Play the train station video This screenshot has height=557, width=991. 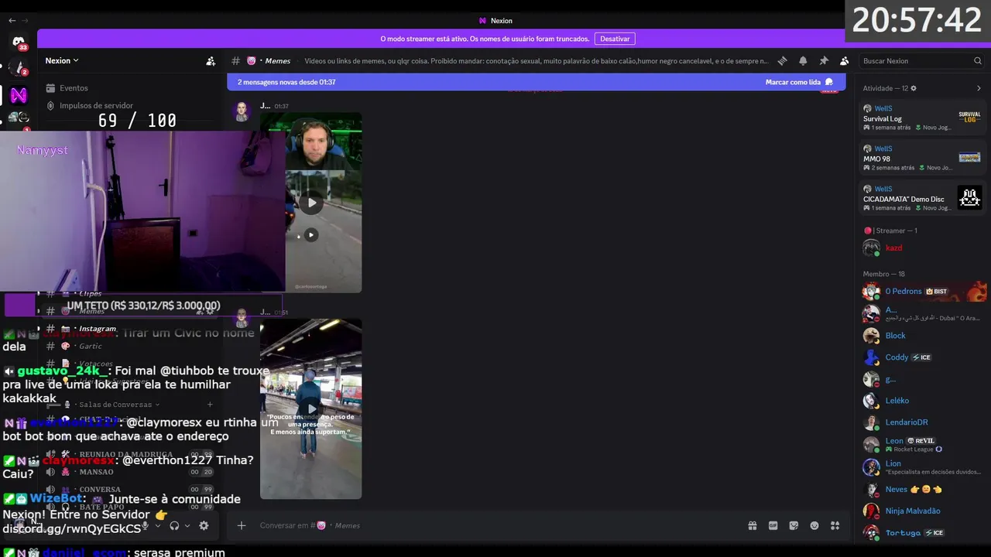(x=311, y=409)
